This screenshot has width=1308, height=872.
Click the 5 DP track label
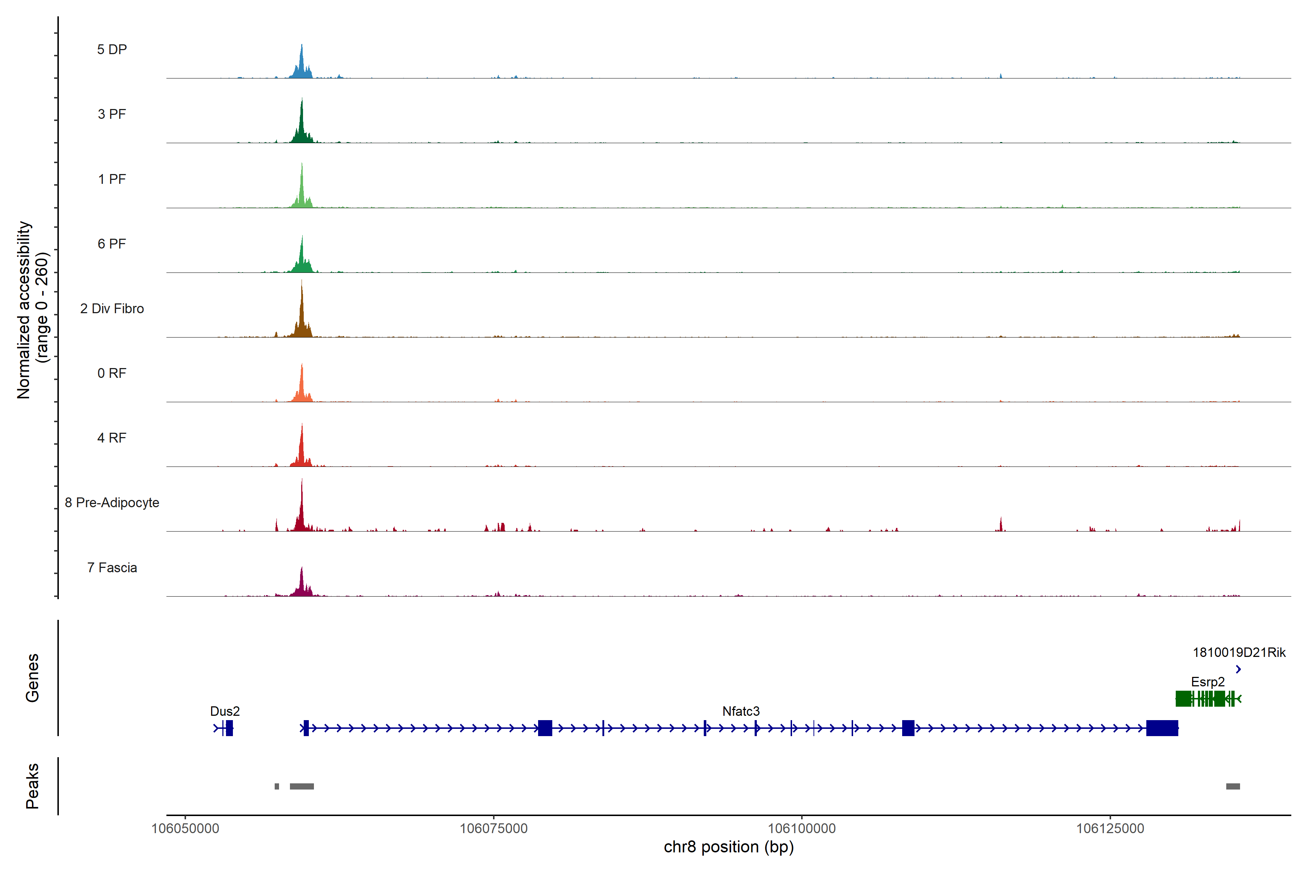tap(112, 49)
